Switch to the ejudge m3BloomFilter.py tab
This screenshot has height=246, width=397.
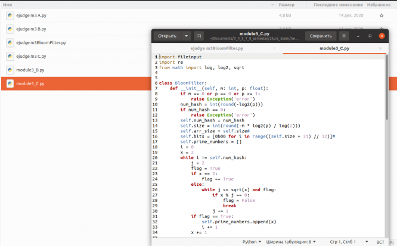pyautogui.click(x=216, y=48)
